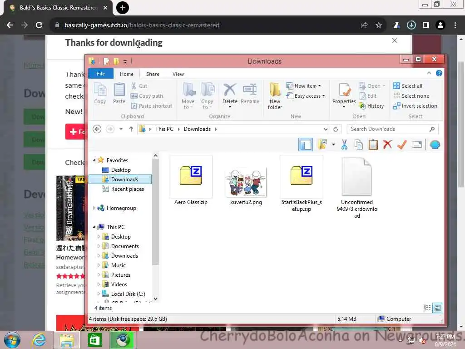Click New folder in the ribbon
The width and height of the screenshot is (465, 349).
click(275, 96)
